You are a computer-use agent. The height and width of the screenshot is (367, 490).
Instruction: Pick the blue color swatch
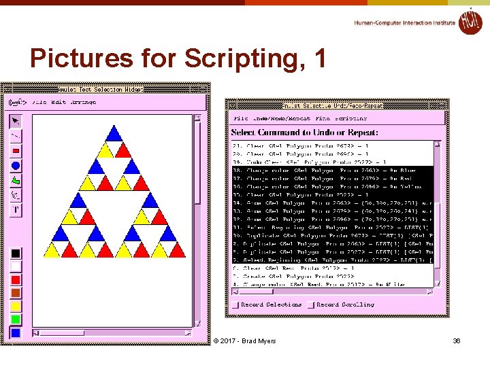[x=16, y=333]
